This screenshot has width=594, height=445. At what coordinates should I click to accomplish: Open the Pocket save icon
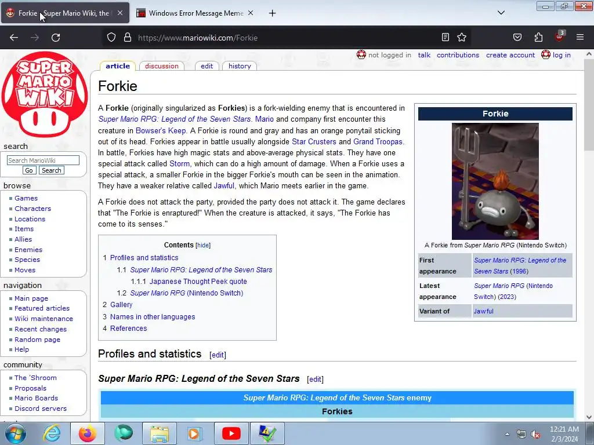(517, 37)
